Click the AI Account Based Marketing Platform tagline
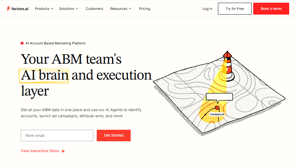This screenshot has width=297, height=166. [56, 43]
